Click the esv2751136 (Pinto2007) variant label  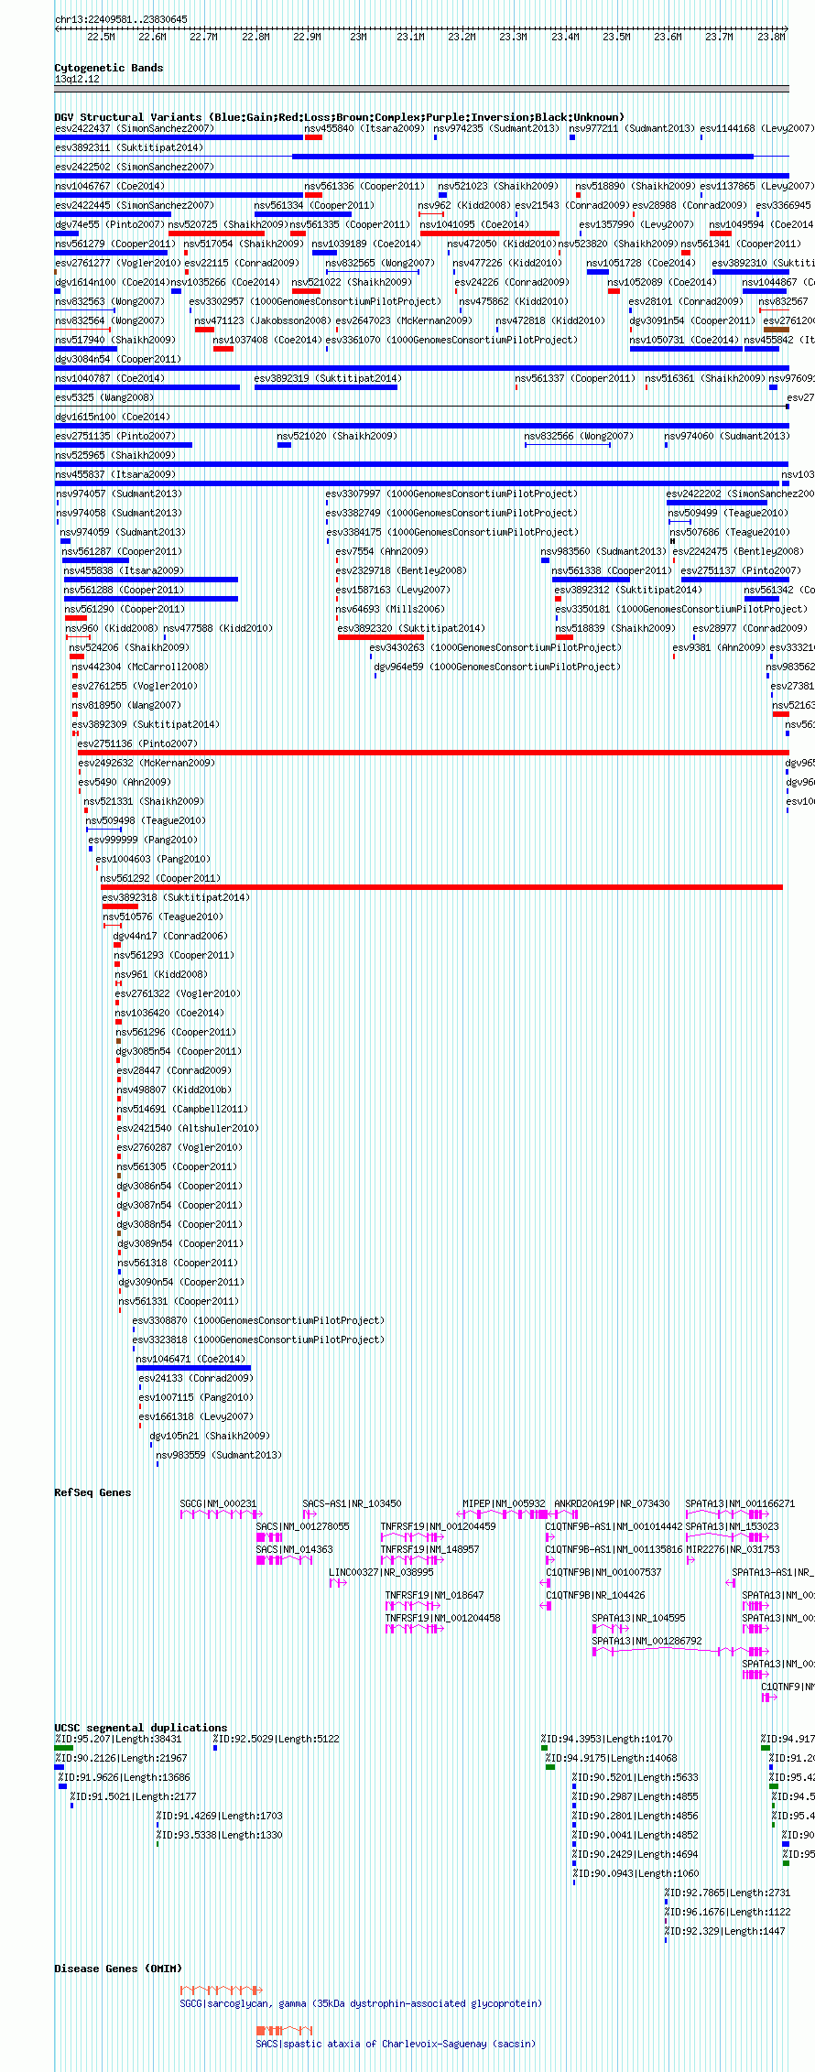coord(137,743)
